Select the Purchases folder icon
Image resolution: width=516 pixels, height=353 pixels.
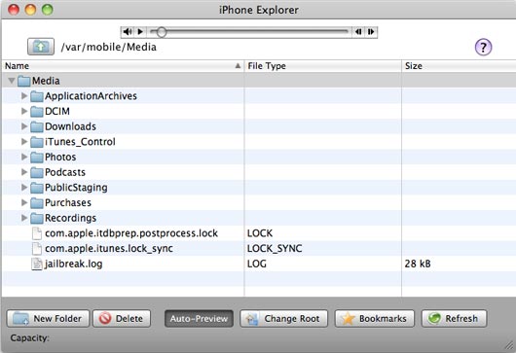(37, 203)
